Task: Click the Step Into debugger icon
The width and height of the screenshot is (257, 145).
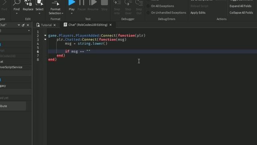Action: [x=117, y=3]
